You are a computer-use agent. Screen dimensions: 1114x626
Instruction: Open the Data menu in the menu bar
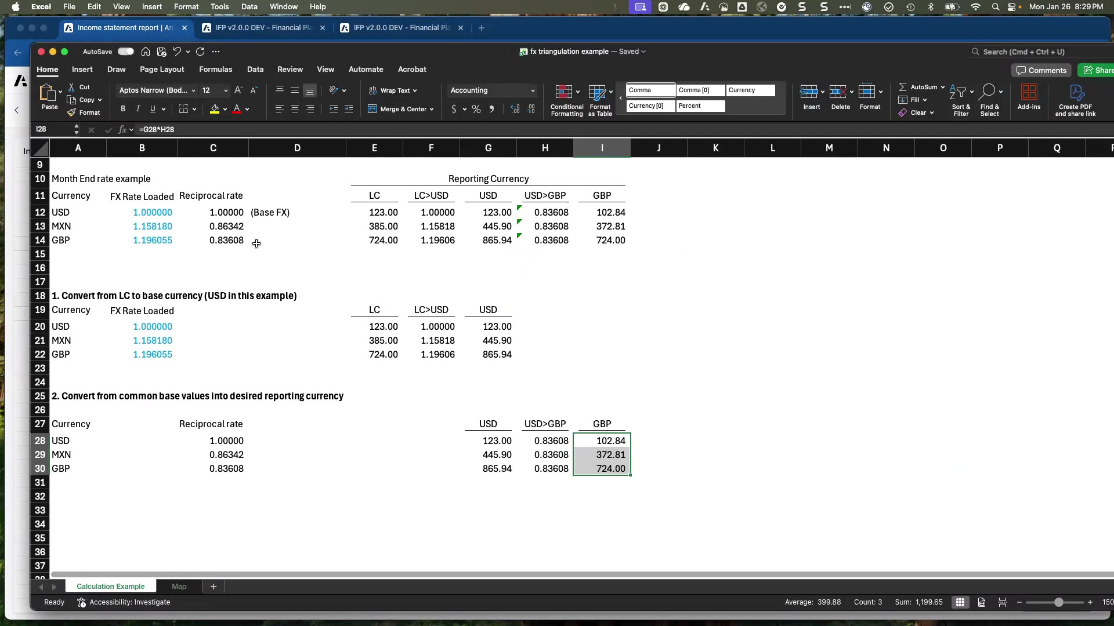[249, 6]
